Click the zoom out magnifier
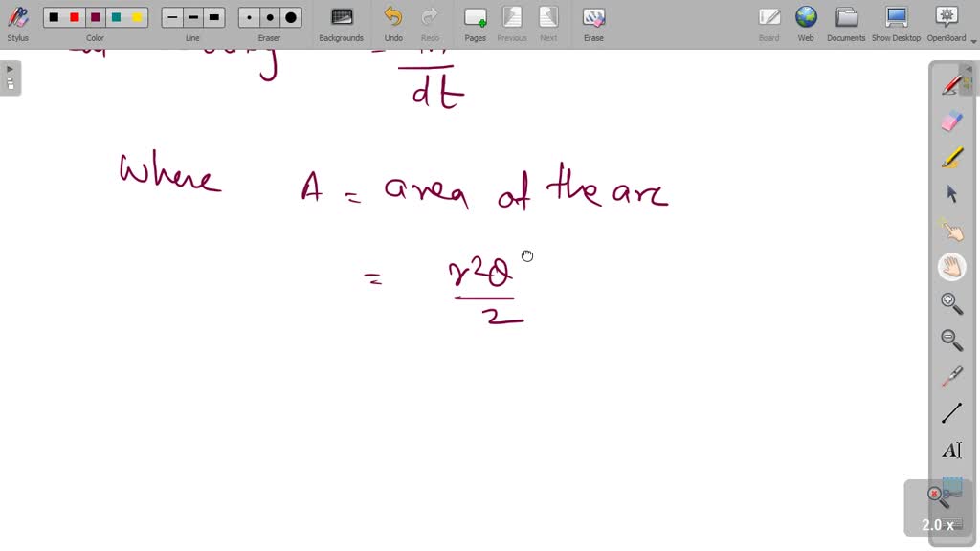Image resolution: width=980 pixels, height=551 pixels. (x=952, y=340)
